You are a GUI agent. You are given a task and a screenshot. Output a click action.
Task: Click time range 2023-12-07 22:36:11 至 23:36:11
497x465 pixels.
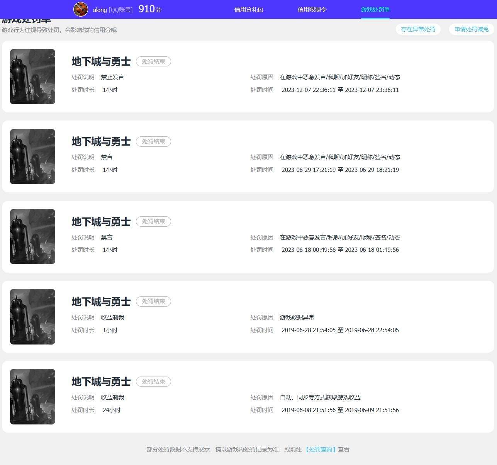pyautogui.click(x=340, y=90)
